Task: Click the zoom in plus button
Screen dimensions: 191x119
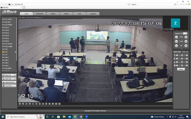Action: pos(186,37)
